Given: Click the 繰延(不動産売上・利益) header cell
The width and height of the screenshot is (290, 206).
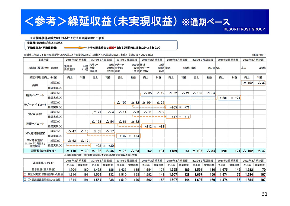Looking at the screenshot, I should (x=43, y=77).
